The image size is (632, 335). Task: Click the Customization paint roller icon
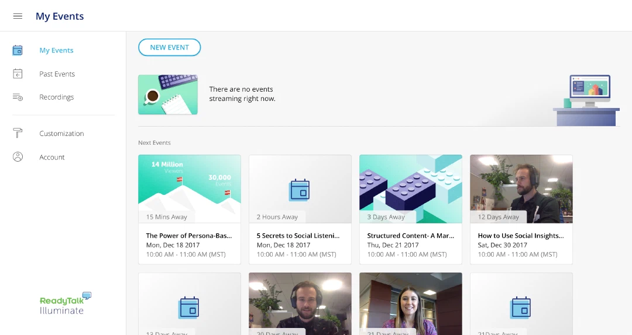click(x=18, y=133)
